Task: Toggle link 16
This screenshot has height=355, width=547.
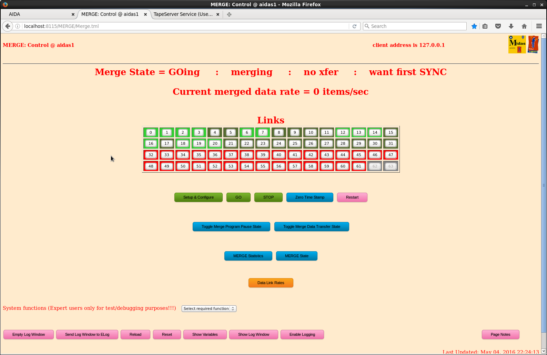Action: click(x=151, y=143)
